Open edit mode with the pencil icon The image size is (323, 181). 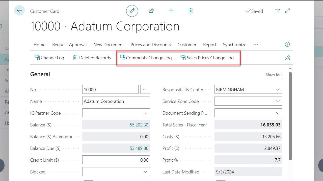click(x=132, y=11)
